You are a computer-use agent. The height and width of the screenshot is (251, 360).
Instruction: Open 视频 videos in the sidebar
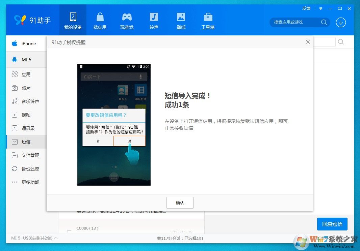click(27, 115)
